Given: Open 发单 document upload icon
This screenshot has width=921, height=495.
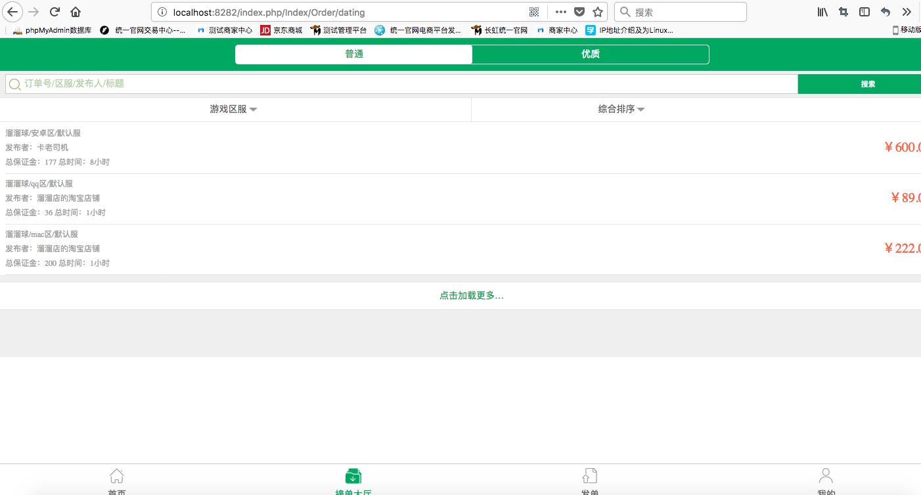Looking at the screenshot, I should point(590,476).
